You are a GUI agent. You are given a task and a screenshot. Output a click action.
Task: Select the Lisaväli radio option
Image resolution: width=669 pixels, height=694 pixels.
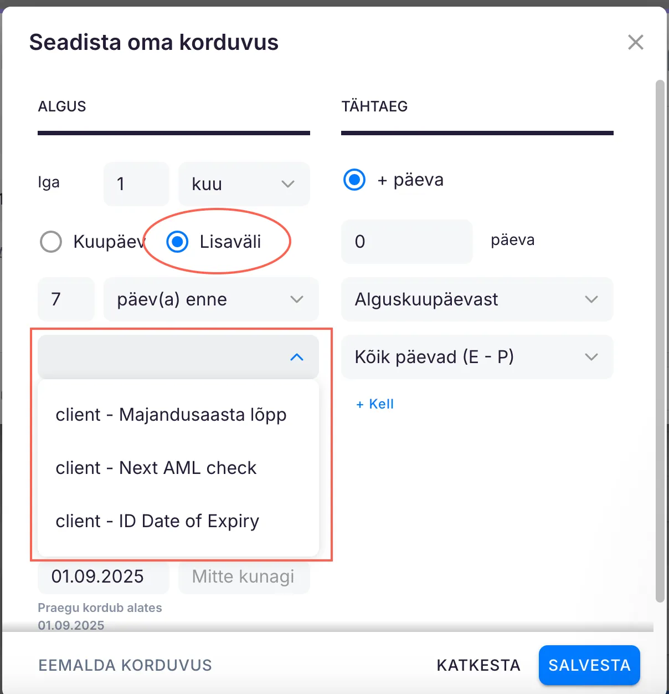click(x=178, y=242)
